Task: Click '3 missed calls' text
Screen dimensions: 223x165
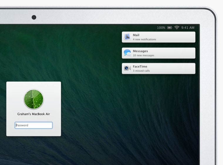Action: tap(141, 71)
